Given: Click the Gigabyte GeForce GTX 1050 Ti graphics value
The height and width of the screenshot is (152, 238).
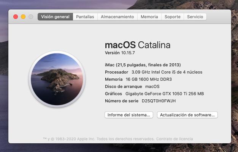Looking at the screenshot, I should [x=165, y=94].
